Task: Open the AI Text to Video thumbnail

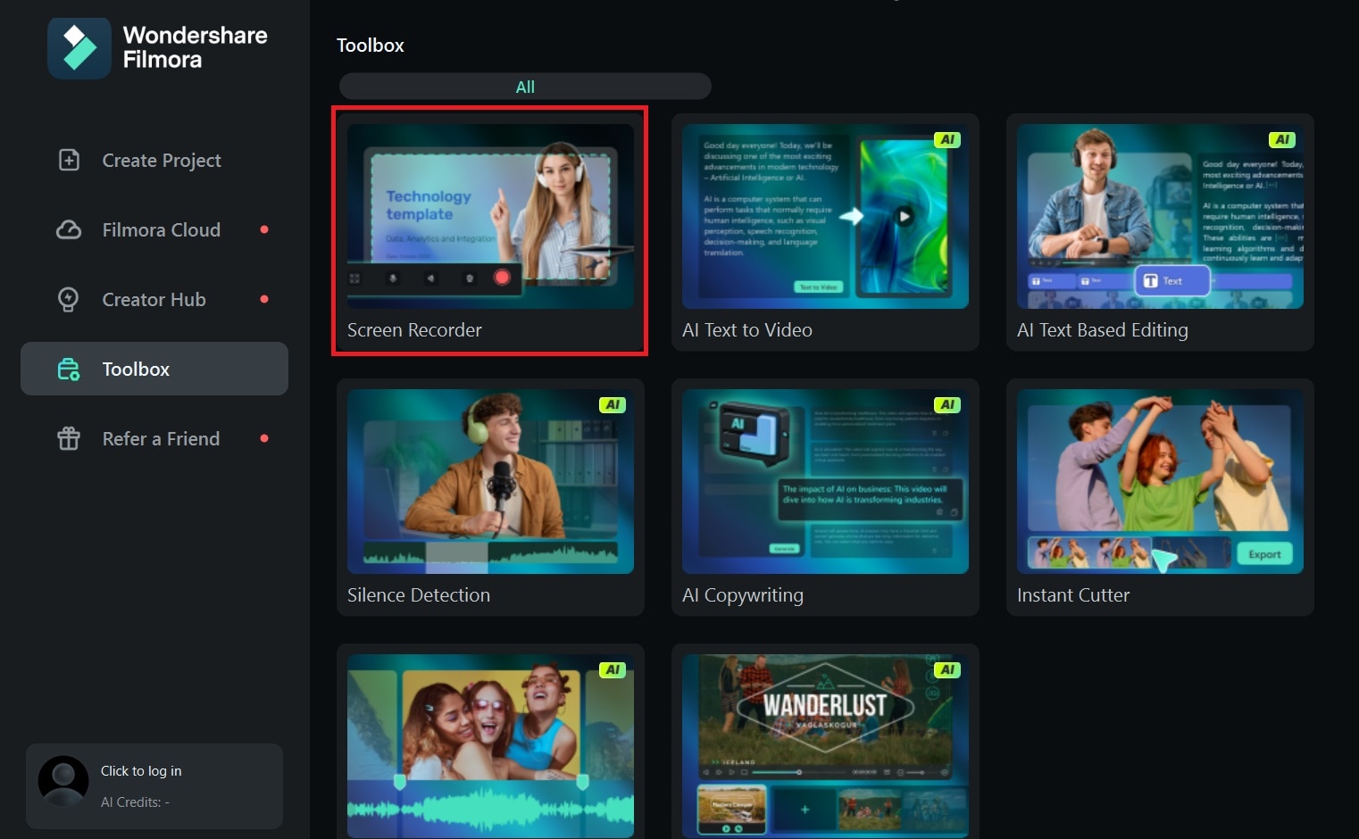Action: point(825,217)
